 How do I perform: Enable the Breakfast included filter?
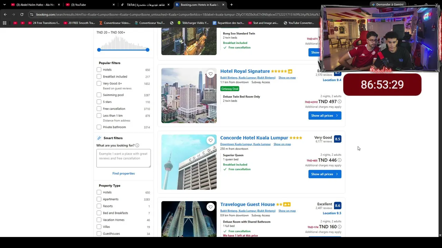tap(99, 76)
